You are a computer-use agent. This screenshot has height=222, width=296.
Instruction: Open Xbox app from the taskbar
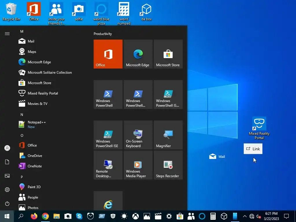pos(135,216)
